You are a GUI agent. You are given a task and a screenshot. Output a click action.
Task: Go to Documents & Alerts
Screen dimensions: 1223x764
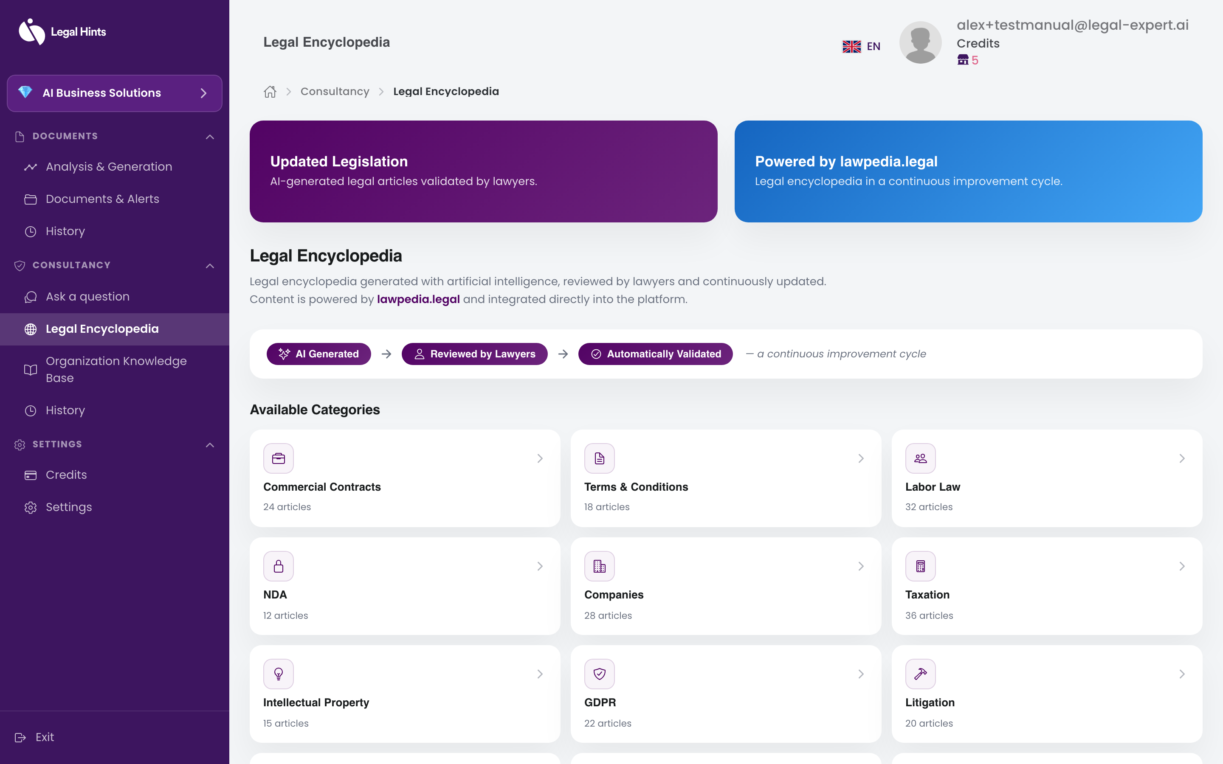tap(114, 199)
